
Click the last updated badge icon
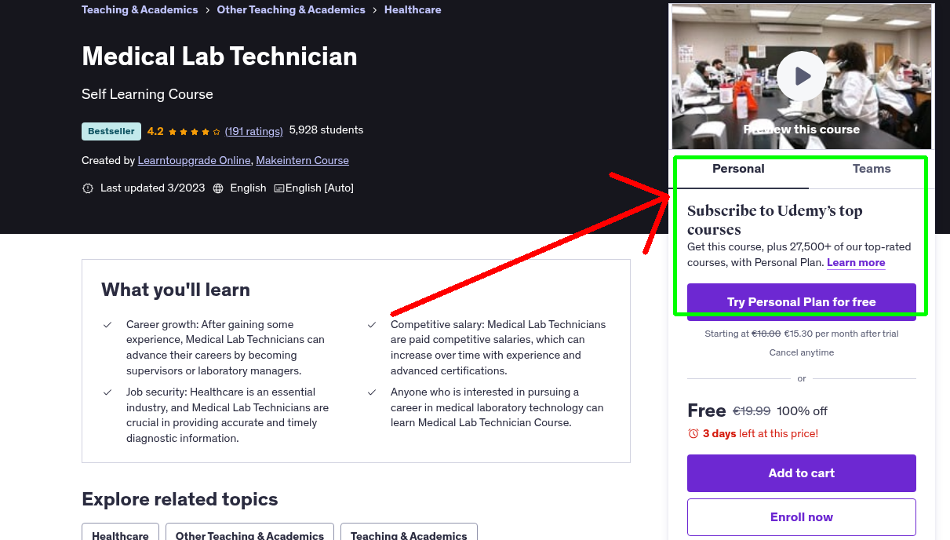(x=88, y=188)
